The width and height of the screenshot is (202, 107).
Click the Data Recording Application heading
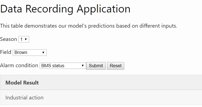tap(65, 9)
